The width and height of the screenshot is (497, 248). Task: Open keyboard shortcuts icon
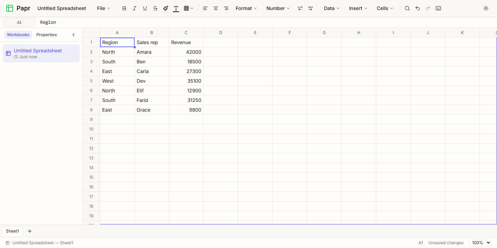click(x=438, y=8)
